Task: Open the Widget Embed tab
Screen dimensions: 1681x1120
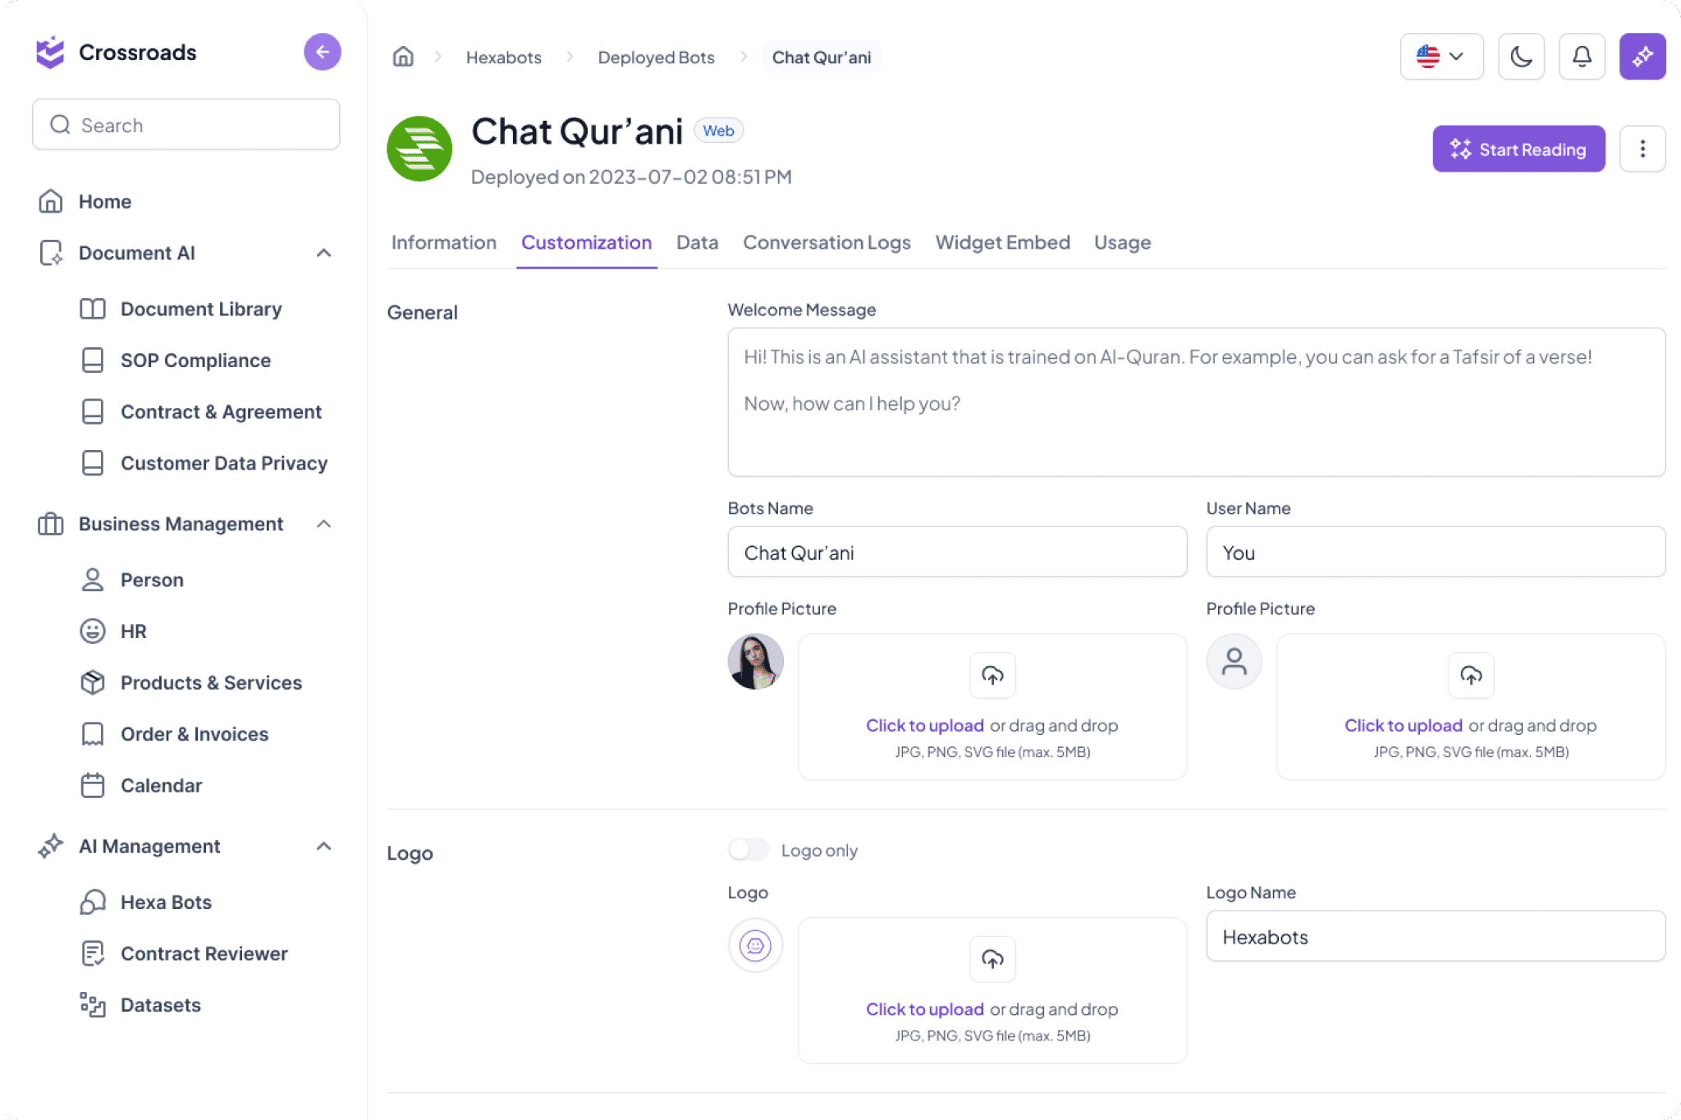Action: coord(1002,242)
